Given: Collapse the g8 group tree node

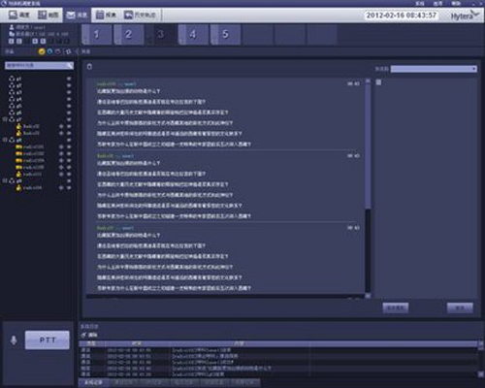Looking at the screenshot, I should [5, 140].
